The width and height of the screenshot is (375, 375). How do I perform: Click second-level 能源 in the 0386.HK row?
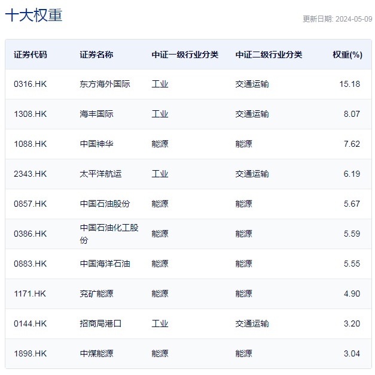pos(243,234)
